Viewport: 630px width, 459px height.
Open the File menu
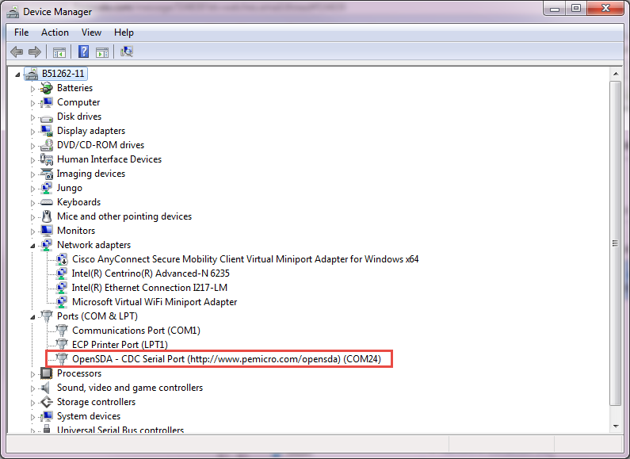tap(21, 33)
